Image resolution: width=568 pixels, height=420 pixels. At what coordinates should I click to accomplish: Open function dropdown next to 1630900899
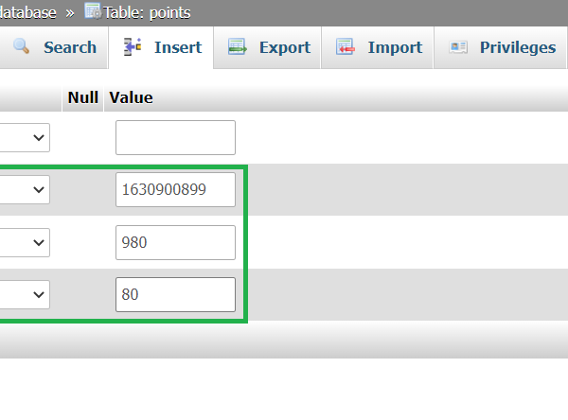[x=25, y=190]
